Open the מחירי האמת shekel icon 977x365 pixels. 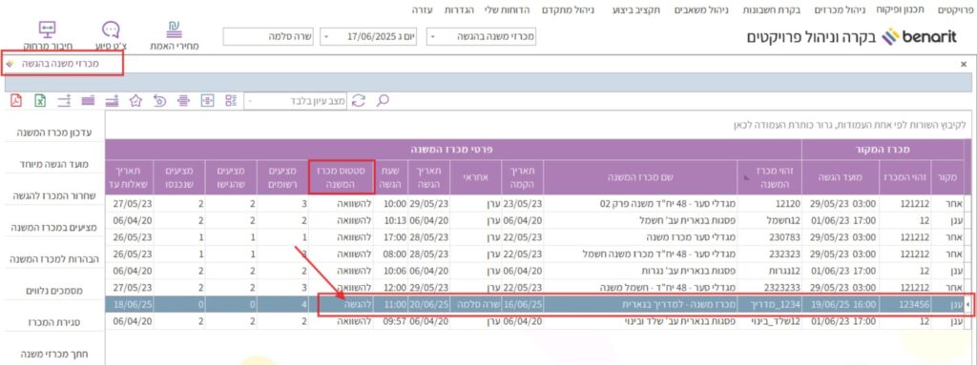[175, 29]
